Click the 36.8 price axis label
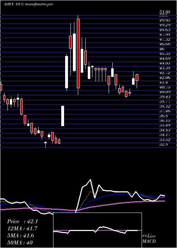The image size is (177, 248). click(164, 116)
